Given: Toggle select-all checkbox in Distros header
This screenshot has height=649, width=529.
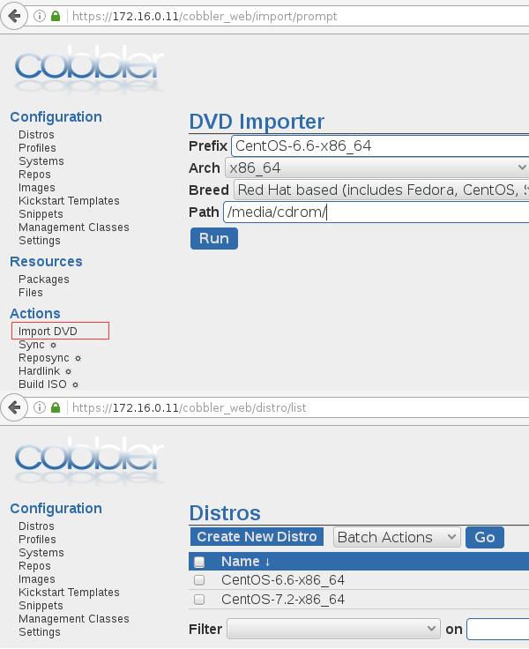Looking at the screenshot, I should point(199,562).
